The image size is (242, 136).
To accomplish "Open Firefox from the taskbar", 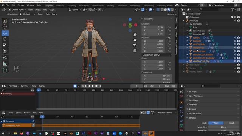I will coord(22,133).
